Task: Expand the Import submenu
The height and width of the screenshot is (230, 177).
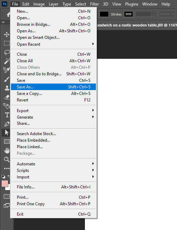Action: (53, 177)
